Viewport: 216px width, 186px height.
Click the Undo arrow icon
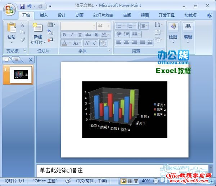(29, 6)
